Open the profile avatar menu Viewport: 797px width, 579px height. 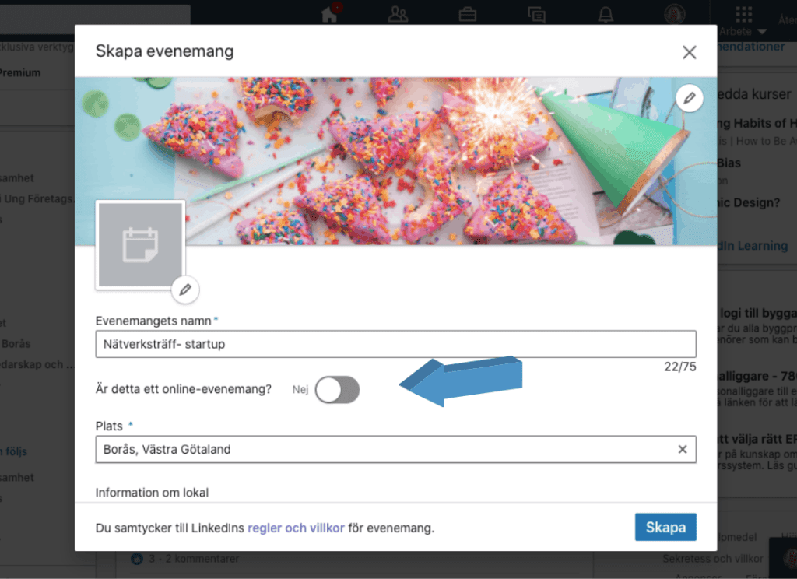675,12
